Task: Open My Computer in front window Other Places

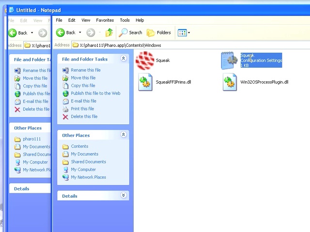Action: (x=83, y=170)
